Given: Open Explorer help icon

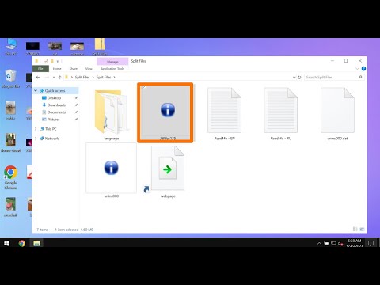Looking at the screenshot, I should [x=363, y=69].
